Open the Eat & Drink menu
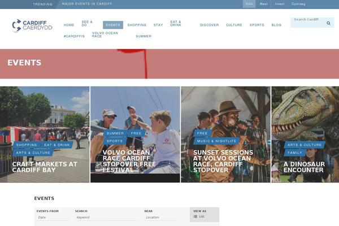Viewport: 339px width, 226px height. tap(176, 23)
